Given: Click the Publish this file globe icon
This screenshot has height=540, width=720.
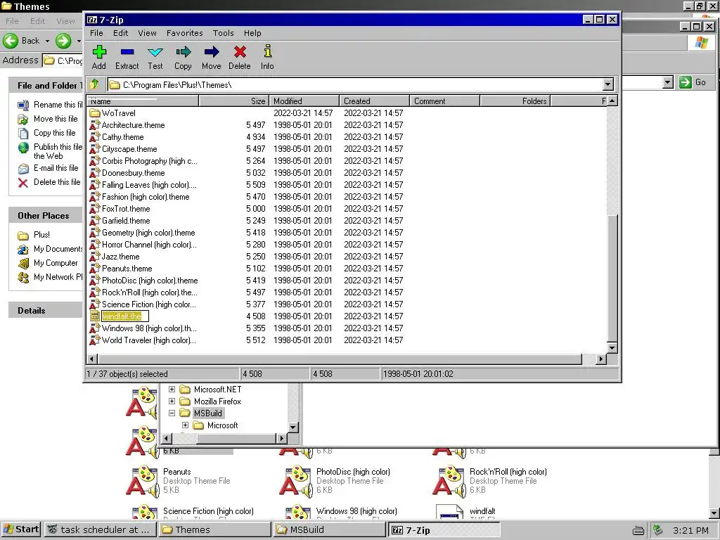Looking at the screenshot, I should coord(23,148).
